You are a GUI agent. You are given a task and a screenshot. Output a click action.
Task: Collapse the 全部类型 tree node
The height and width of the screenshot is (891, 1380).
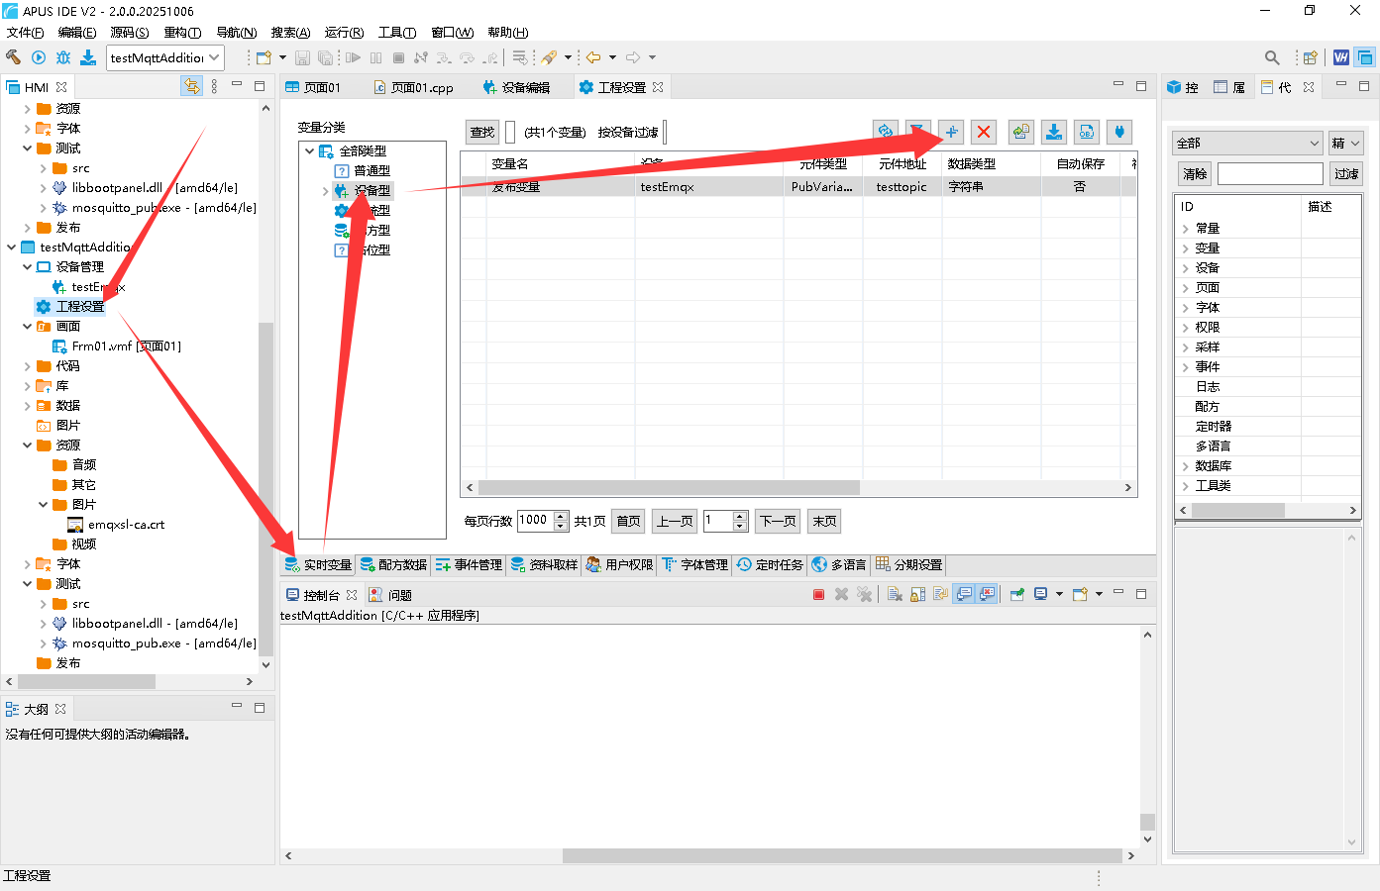[310, 150]
